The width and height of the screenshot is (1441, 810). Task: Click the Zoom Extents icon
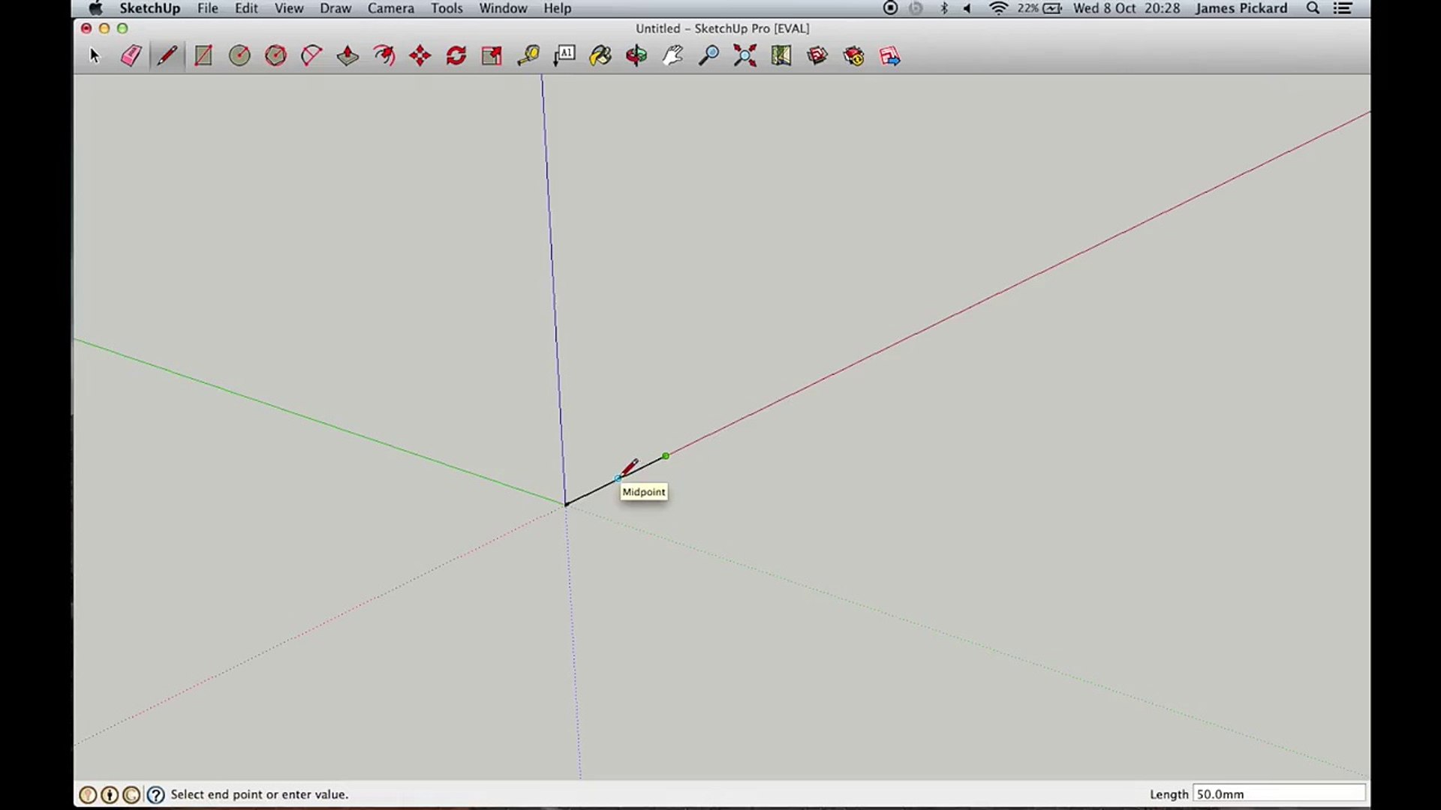click(745, 56)
